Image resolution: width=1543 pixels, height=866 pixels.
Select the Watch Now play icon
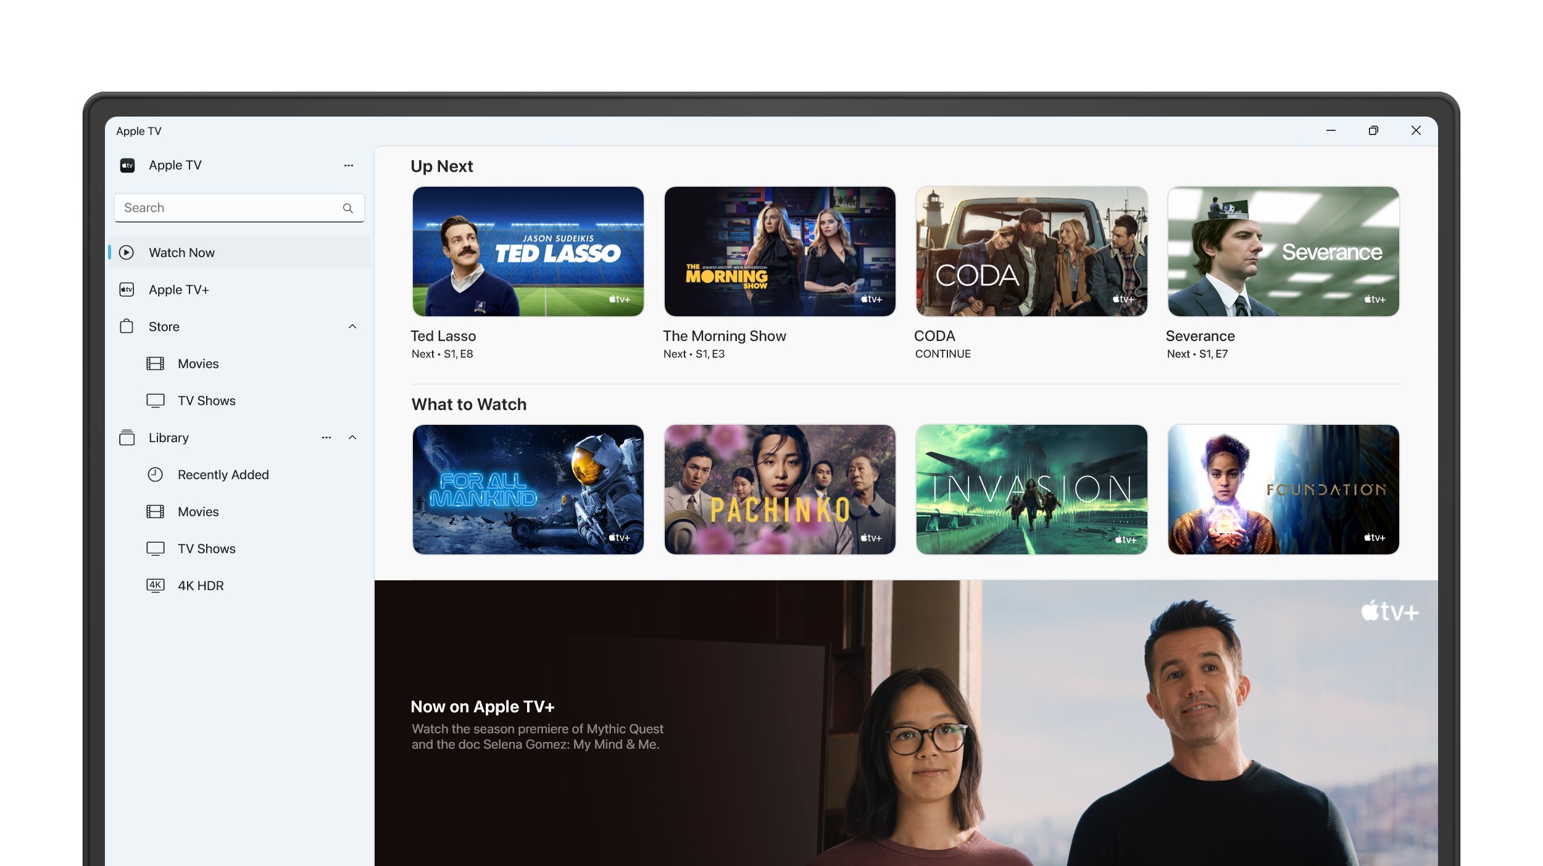click(127, 252)
